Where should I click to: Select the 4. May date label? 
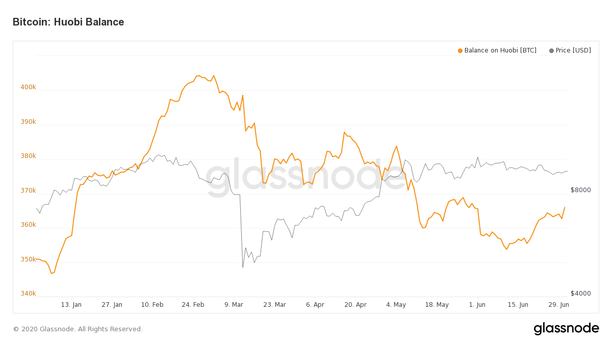[396, 305]
